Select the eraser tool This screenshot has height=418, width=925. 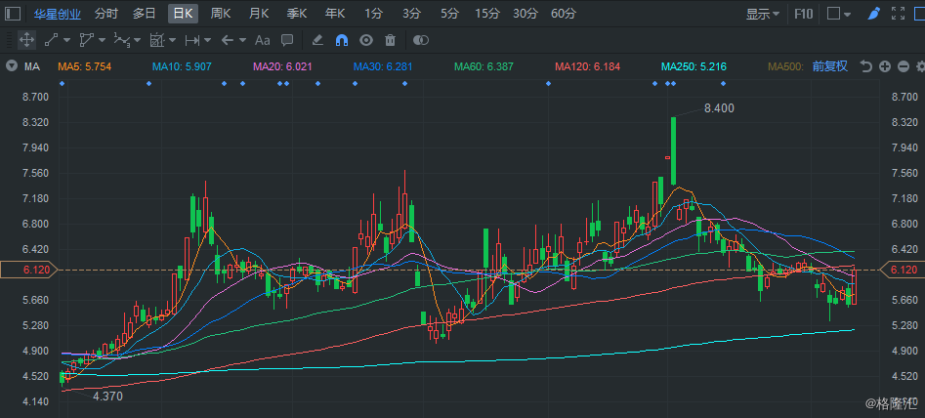point(317,40)
